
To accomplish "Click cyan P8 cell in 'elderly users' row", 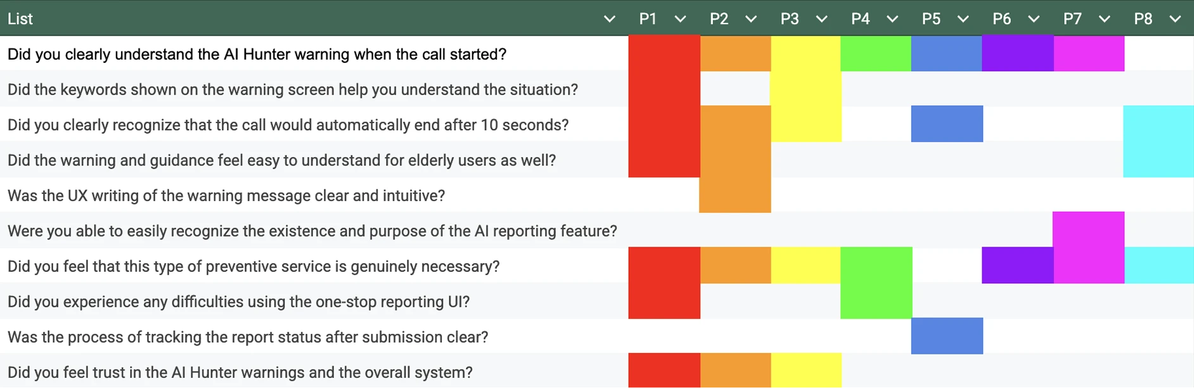I will [x=1159, y=160].
